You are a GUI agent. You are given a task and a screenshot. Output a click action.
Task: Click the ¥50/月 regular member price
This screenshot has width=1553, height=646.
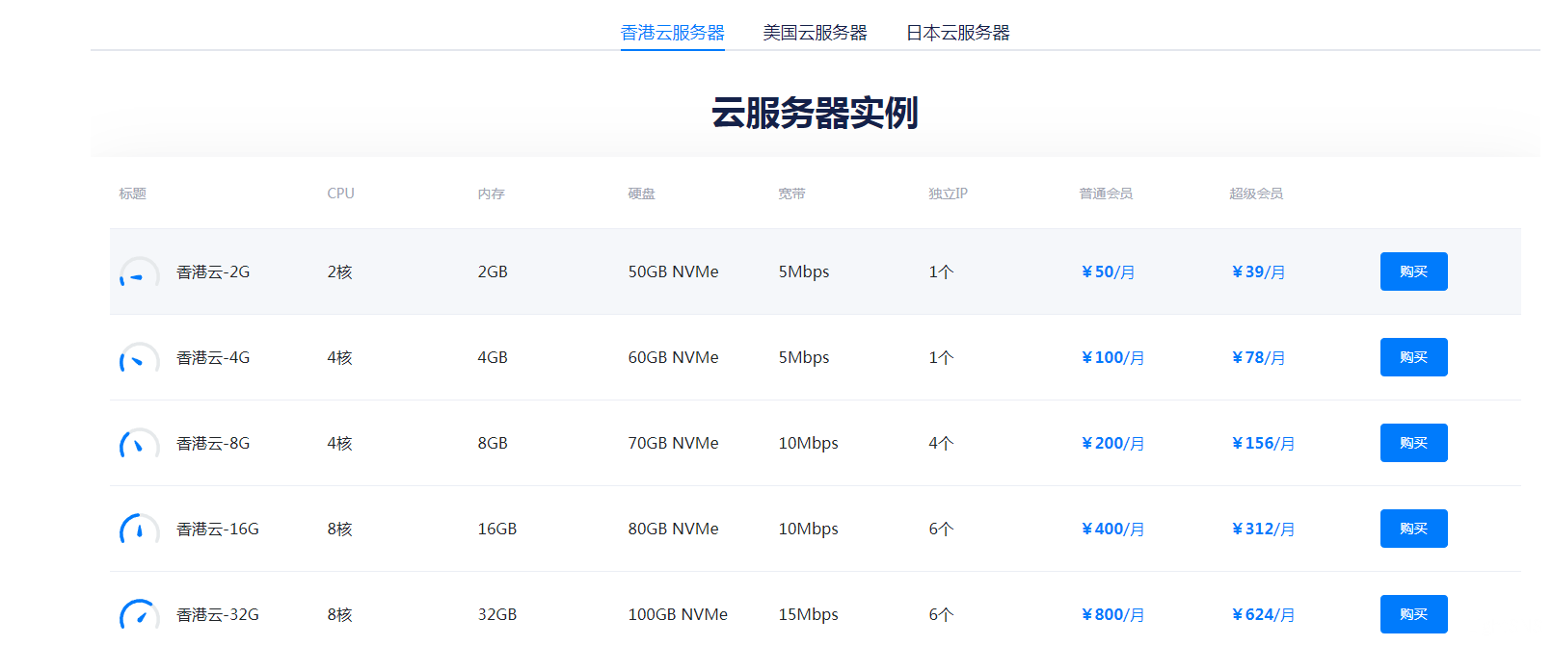coord(1108,272)
